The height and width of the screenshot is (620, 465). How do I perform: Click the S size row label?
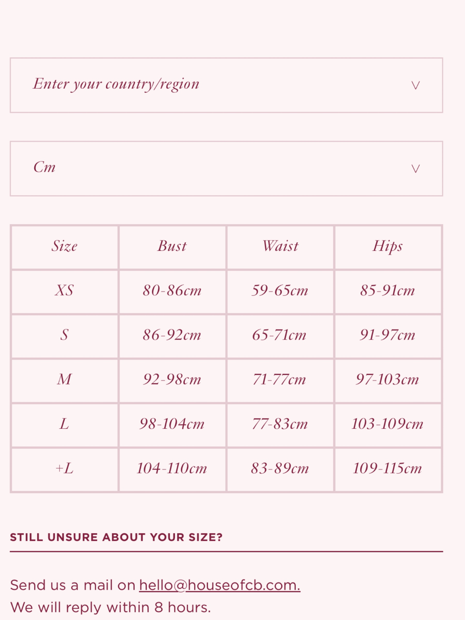pos(65,335)
